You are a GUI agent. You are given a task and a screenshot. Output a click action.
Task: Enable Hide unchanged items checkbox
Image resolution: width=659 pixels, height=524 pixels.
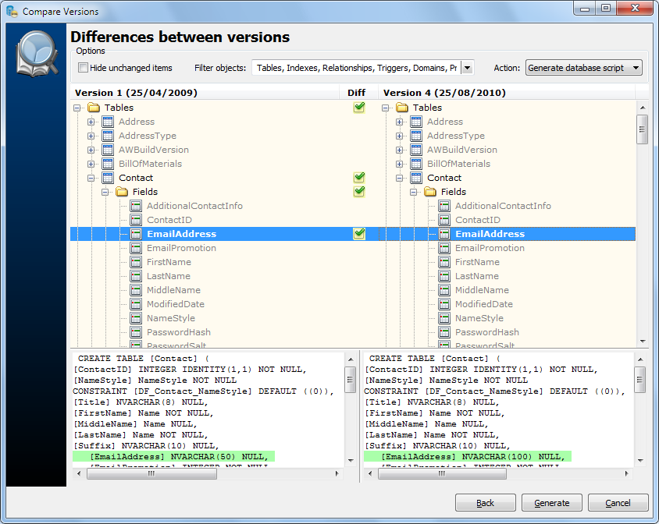84,68
